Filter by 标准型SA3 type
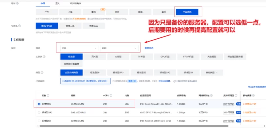The width and height of the screenshot is (266, 129). (x=118, y=72)
